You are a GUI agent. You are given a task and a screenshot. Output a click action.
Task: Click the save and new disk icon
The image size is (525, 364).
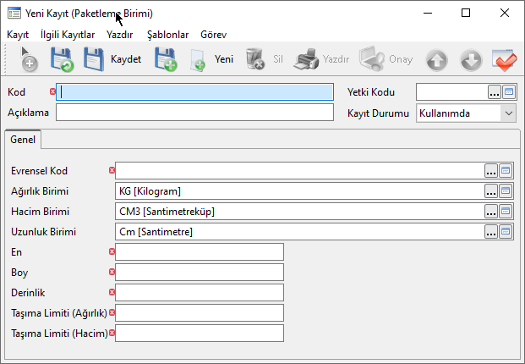tap(166, 59)
